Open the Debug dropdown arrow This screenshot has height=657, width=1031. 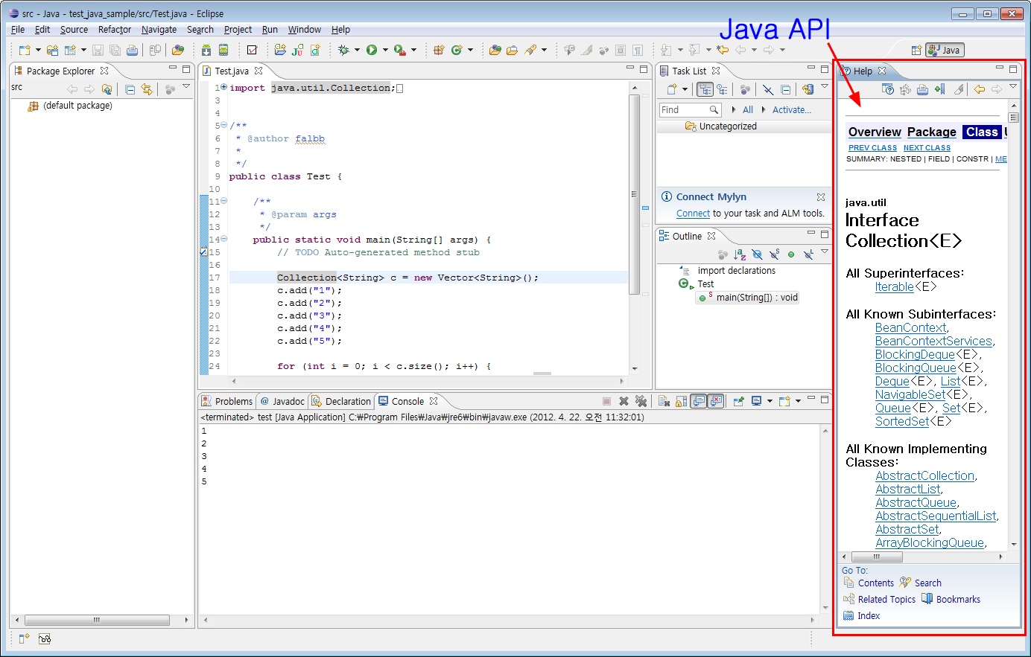pos(357,50)
